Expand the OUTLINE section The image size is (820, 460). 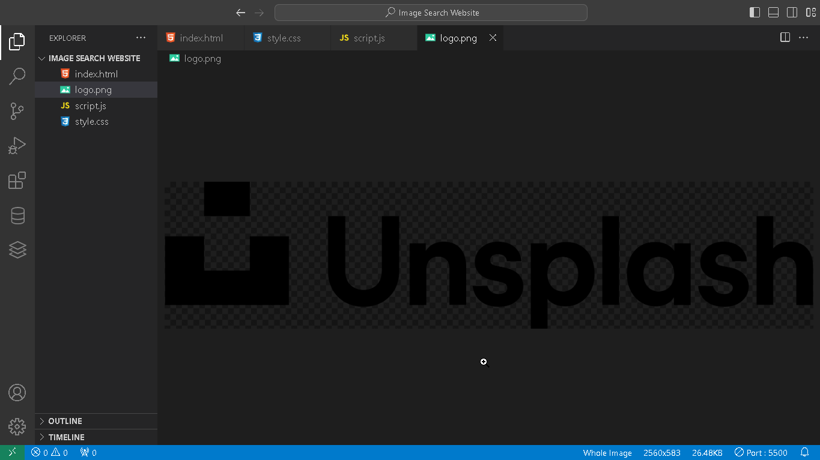point(96,421)
